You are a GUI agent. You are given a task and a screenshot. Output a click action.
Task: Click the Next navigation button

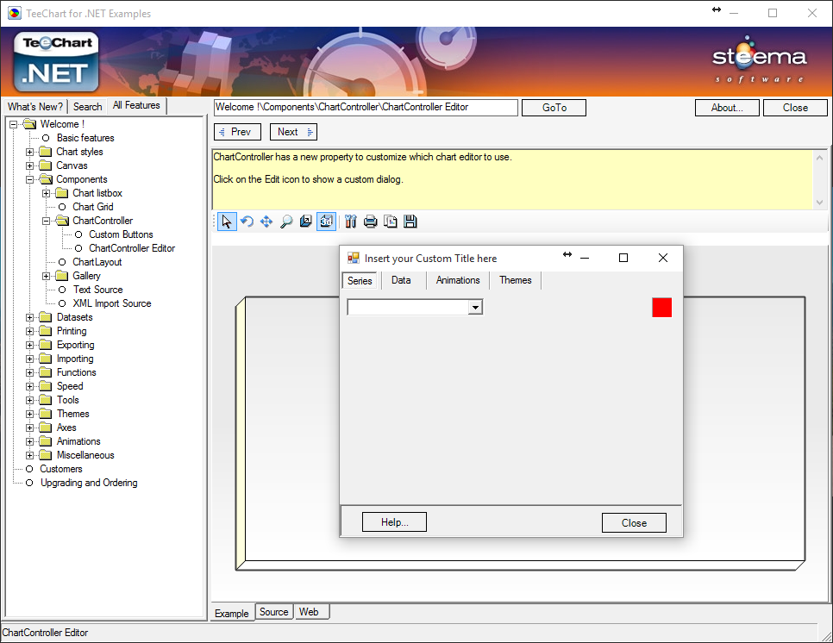click(x=293, y=132)
